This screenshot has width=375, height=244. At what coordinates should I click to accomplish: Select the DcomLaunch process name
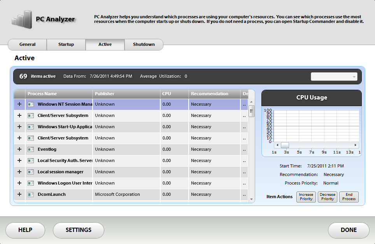tap(52, 194)
